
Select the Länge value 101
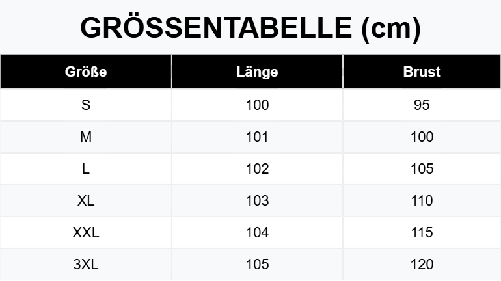(257, 137)
